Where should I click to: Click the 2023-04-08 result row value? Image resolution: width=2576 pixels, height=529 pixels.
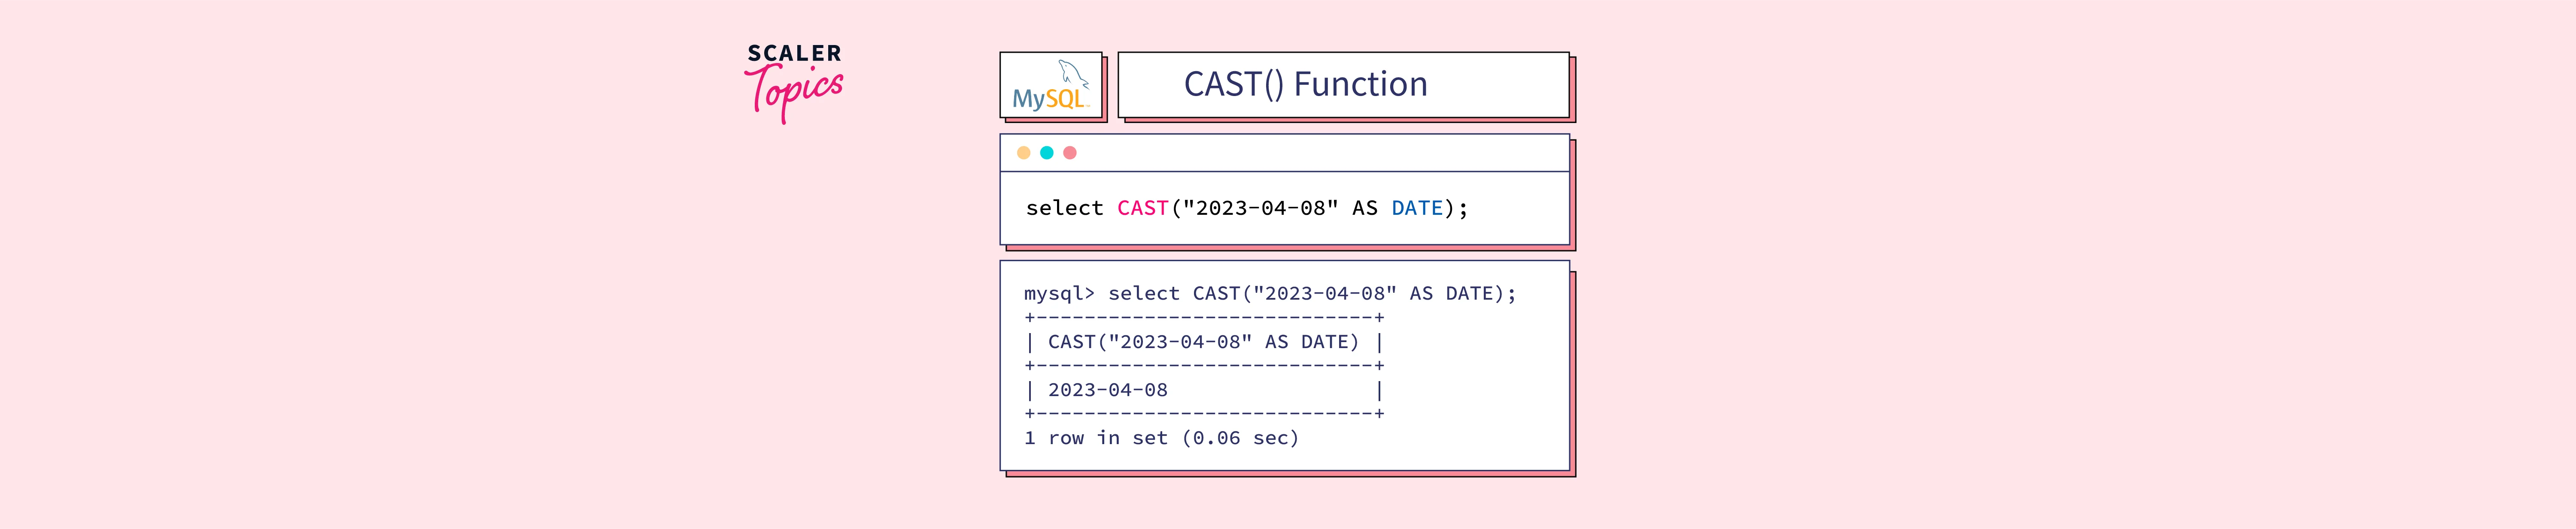tap(1107, 390)
